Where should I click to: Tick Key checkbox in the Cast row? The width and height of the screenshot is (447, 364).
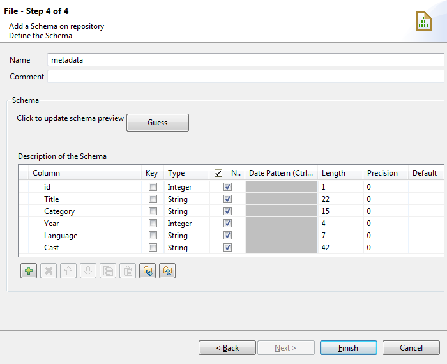click(x=153, y=248)
